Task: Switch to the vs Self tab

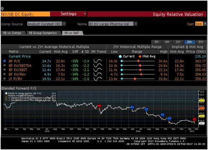Action: point(72,33)
